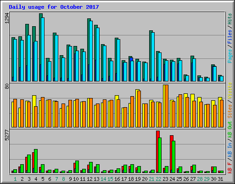Screen dimensions: 235x184
Task: Click the tallest cyan Files bar on day 5
Action: coord(43,49)
